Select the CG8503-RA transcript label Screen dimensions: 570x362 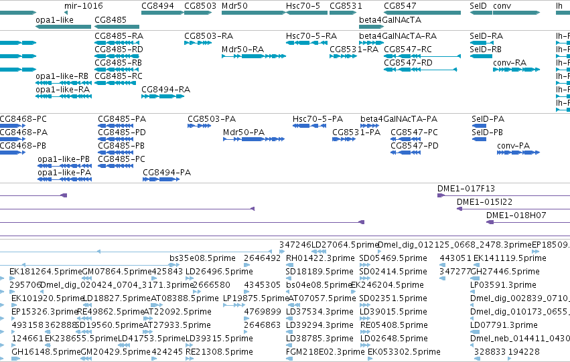click(x=209, y=36)
